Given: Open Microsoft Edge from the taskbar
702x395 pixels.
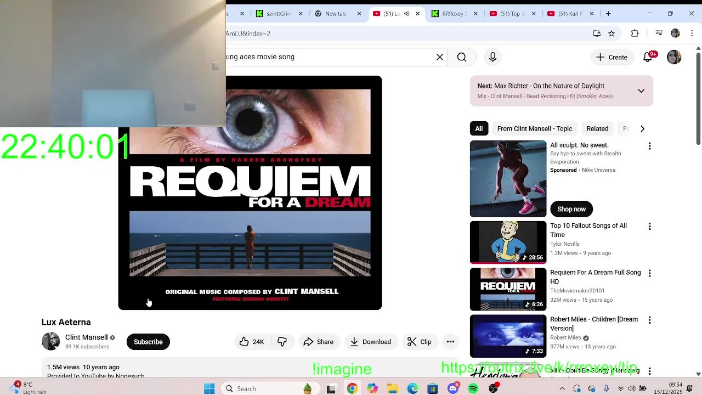Looking at the screenshot, I should point(412,388).
